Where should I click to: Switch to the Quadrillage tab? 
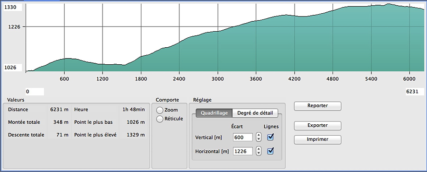214,113
